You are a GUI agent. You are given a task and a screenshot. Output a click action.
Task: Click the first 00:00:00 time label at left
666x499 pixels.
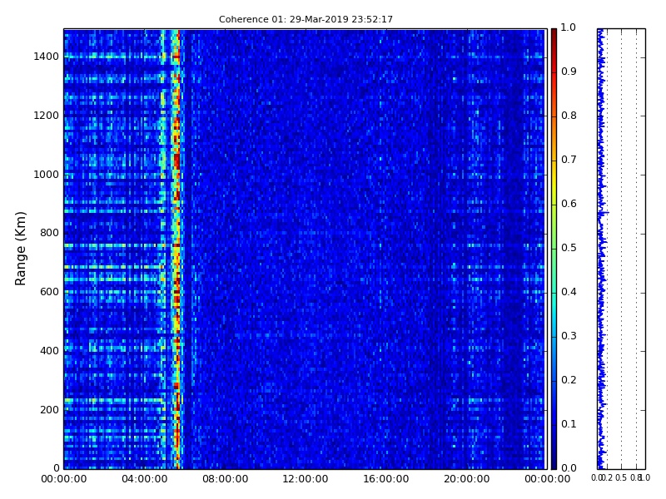(x=64, y=479)
